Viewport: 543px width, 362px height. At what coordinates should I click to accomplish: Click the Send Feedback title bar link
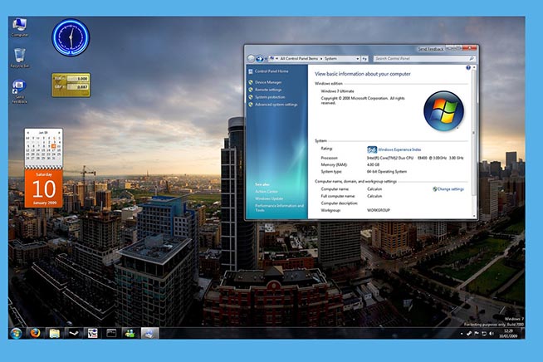(x=430, y=49)
